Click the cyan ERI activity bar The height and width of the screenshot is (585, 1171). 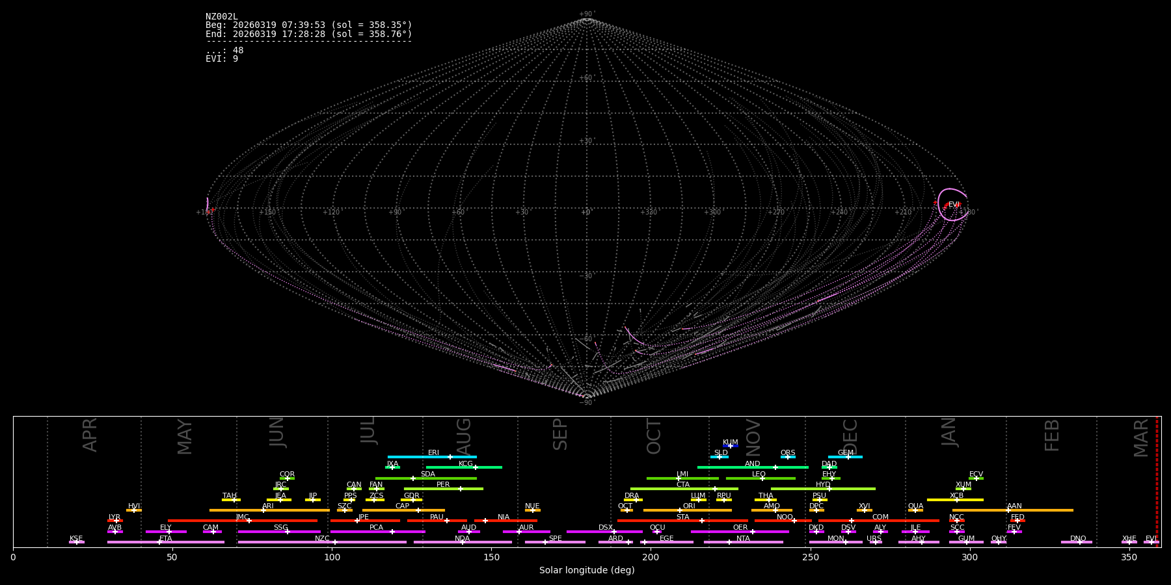point(432,457)
